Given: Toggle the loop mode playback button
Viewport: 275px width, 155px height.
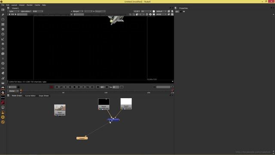Looking at the screenshot, I should pos(121,87).
